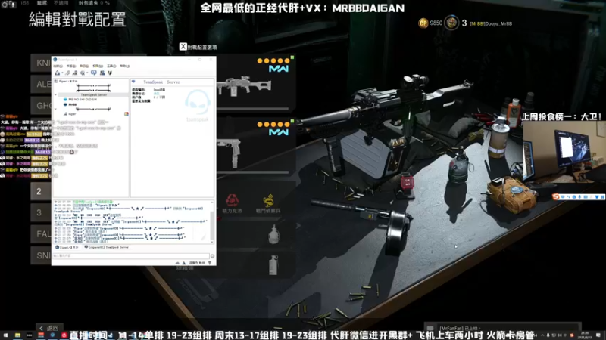Viewport: 606px width, 340px height.
Task: Open the emoji picker beside chat input
Action: pos(212,256)
